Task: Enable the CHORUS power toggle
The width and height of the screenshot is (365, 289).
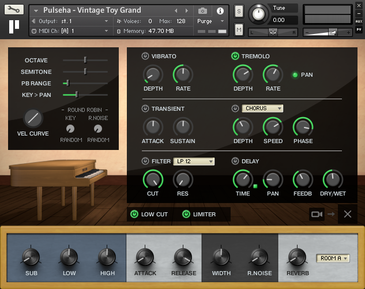Action: pos(235,108)
